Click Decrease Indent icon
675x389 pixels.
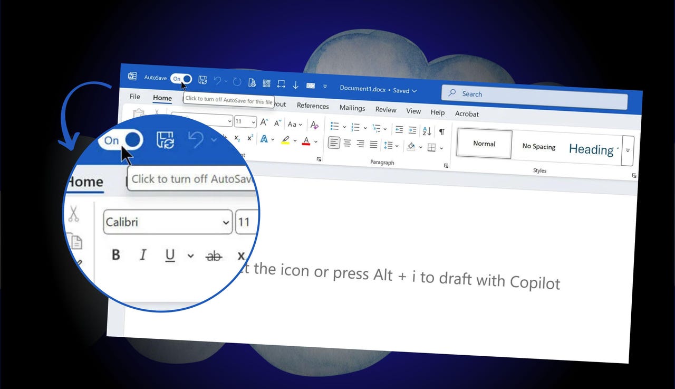(x=399, y=129)
